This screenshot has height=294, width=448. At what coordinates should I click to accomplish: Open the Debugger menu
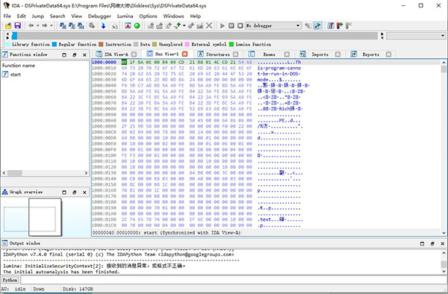[99, 16]
